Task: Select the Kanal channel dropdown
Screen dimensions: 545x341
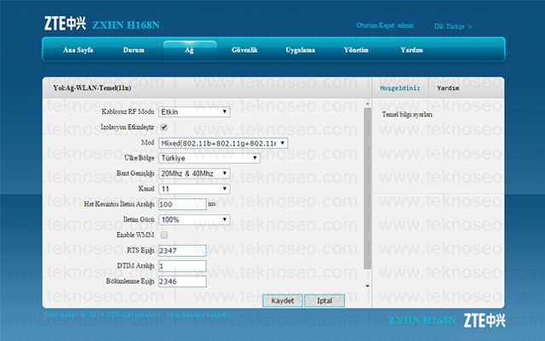Action: [194, 189]
